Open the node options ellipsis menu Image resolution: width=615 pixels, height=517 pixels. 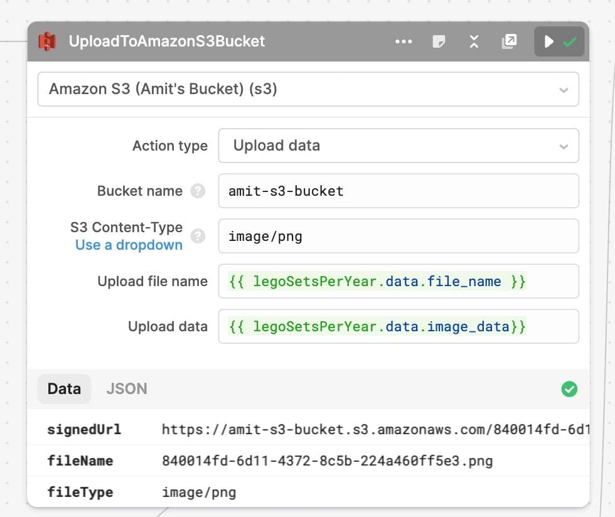coord(404,41)
